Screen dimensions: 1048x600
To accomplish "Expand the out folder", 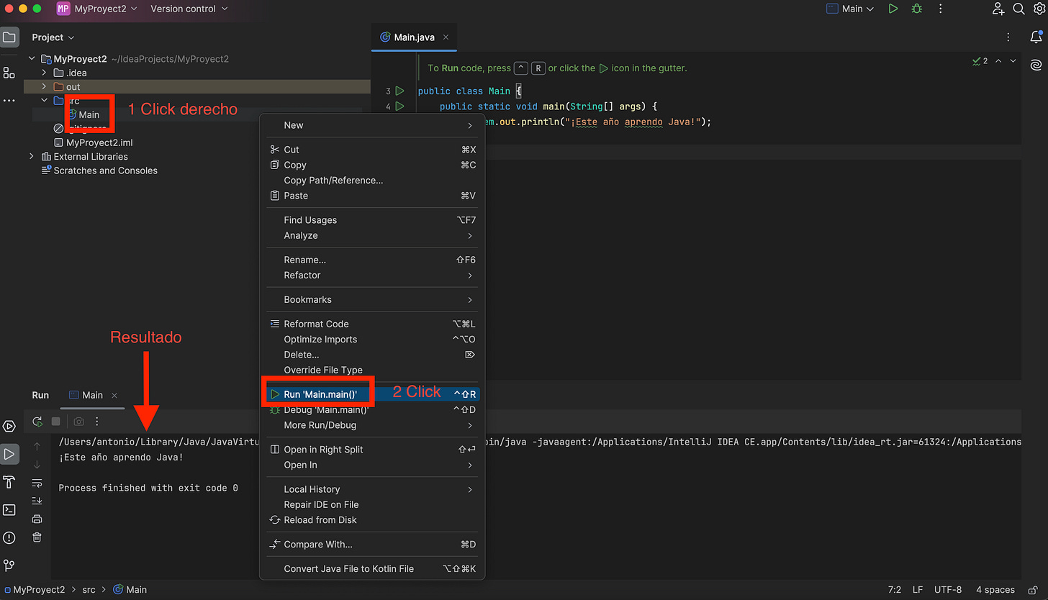I will tap(44, 87).
